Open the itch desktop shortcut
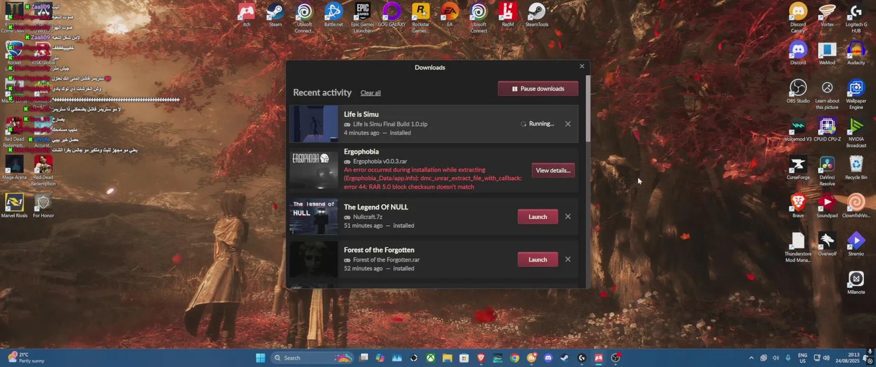The image size is (876, 367). [247, 14]
